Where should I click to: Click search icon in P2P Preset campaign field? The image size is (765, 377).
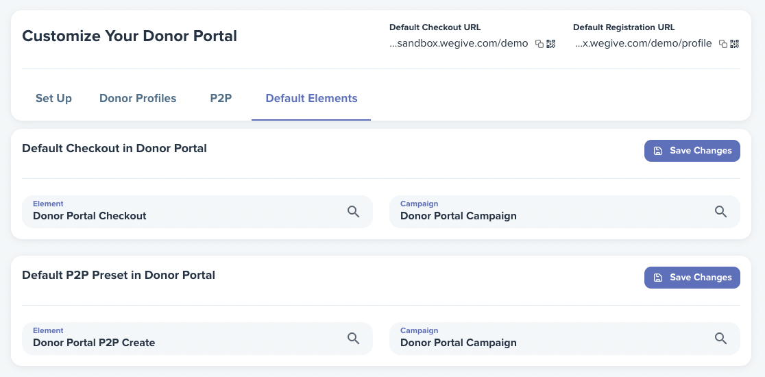click(720, 339)
